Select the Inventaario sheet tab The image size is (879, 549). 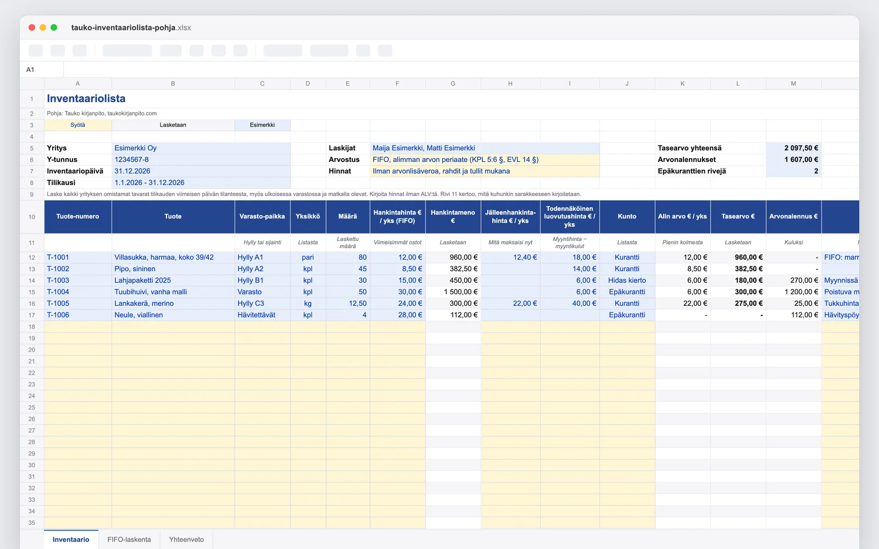[71, 539]
